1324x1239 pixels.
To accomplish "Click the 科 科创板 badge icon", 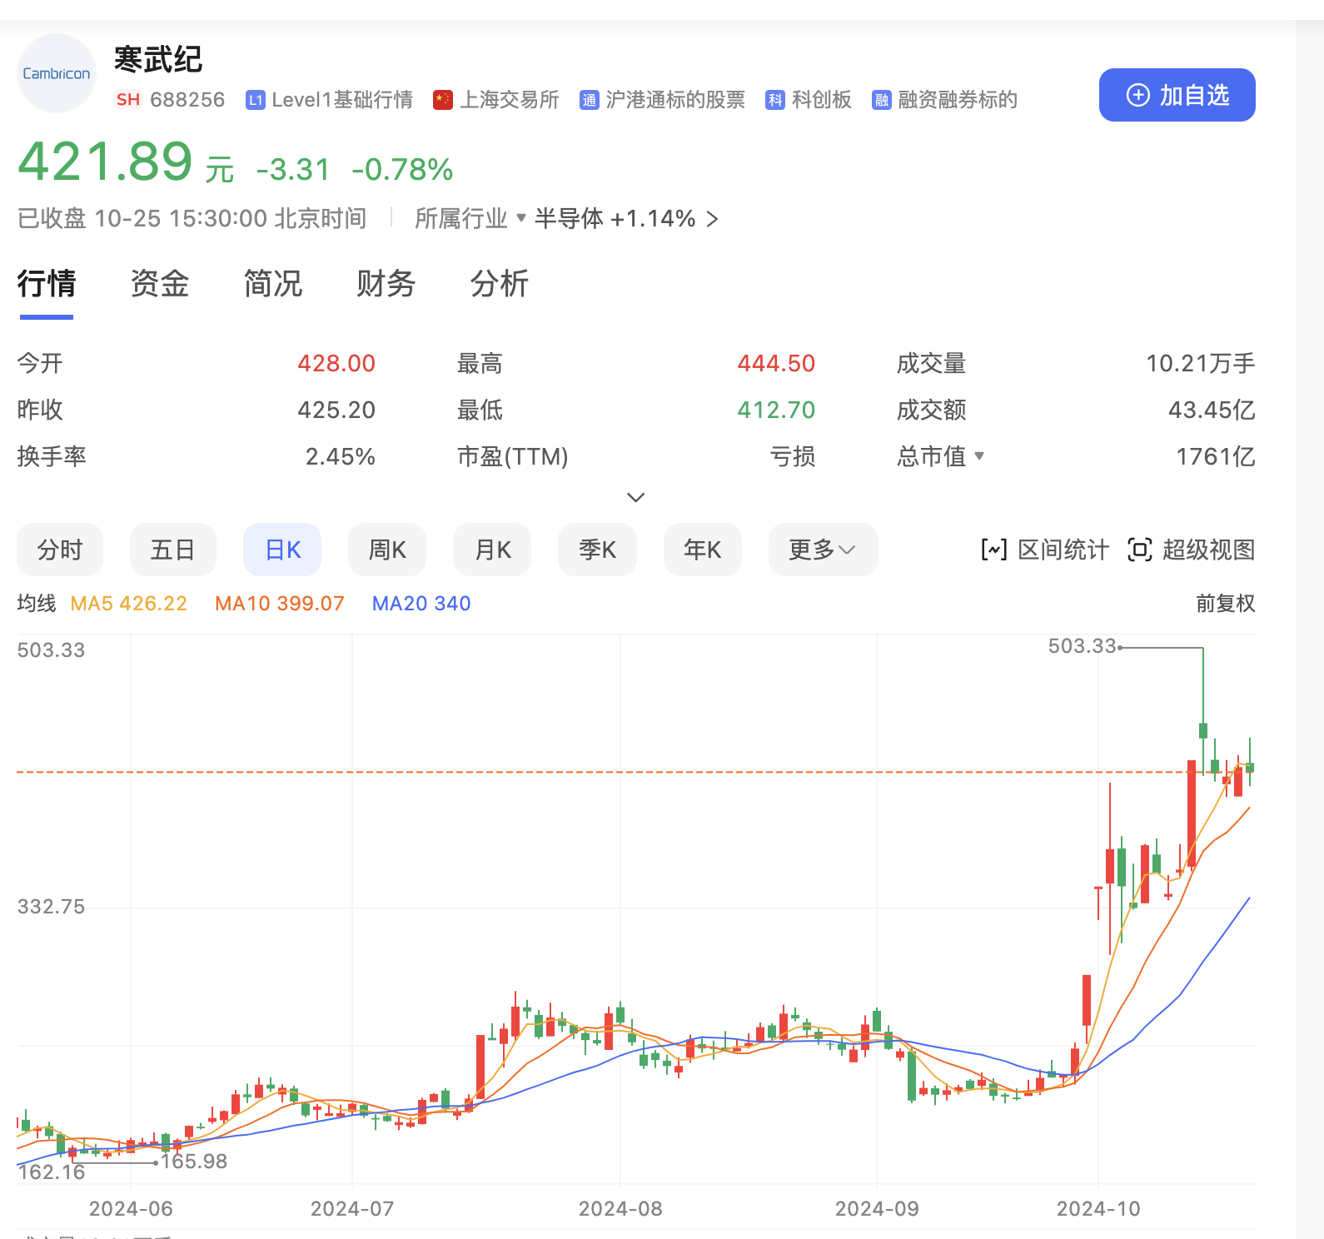I will pyautogui.click(x=775, y=100).
